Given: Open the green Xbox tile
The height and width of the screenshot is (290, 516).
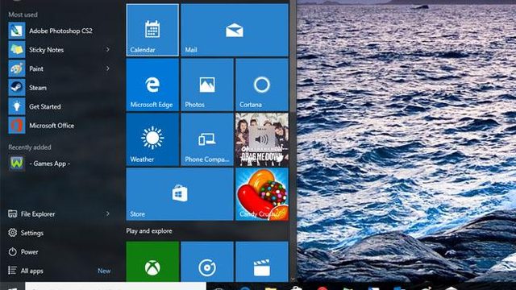Looking at the screenshot, I should [152, 262].
